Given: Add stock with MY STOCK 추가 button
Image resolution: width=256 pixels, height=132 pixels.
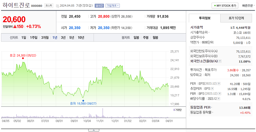Looking at the screenshot, I should (225, 6).
